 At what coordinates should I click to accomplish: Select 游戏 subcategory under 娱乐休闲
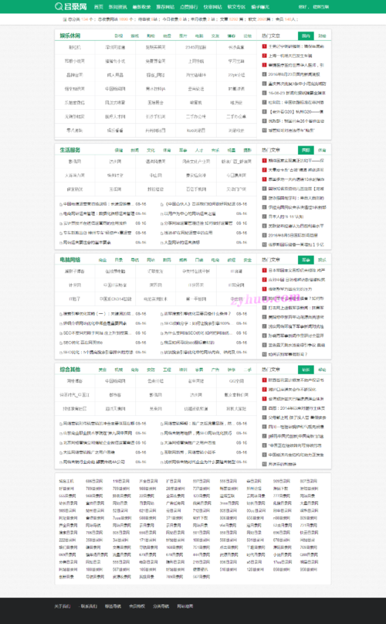[x=135, y=36]
